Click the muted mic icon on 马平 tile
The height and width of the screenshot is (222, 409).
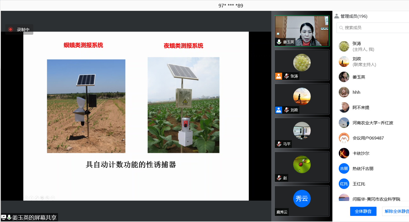pos(279,144)
